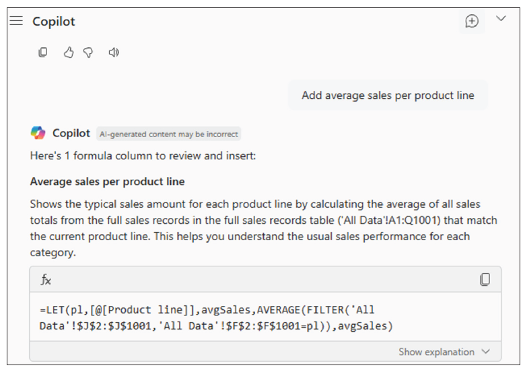This screenshot has height=380, width=525.
Task: Click the fx formula icon
Action: tap(46, 280)
